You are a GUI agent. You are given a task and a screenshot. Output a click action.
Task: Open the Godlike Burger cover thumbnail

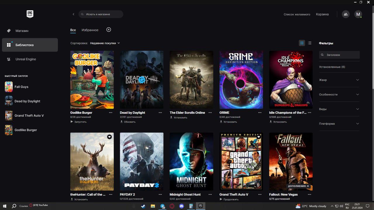[x=92, y=80]
